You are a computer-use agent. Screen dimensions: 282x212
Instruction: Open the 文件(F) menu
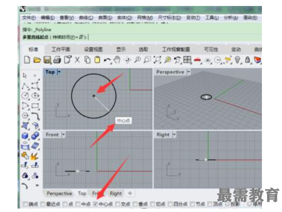click(x=29, y=17)
